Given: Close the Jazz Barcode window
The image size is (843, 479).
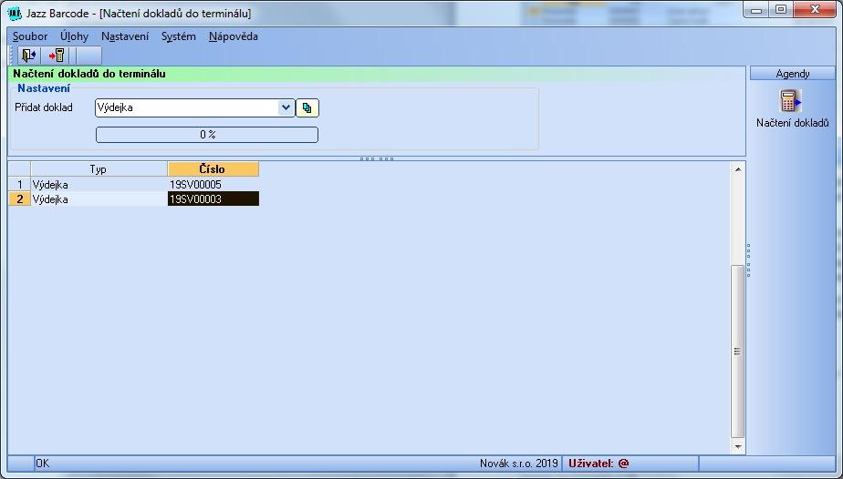Looking at the screenshot, I should [x=815, y=10].
